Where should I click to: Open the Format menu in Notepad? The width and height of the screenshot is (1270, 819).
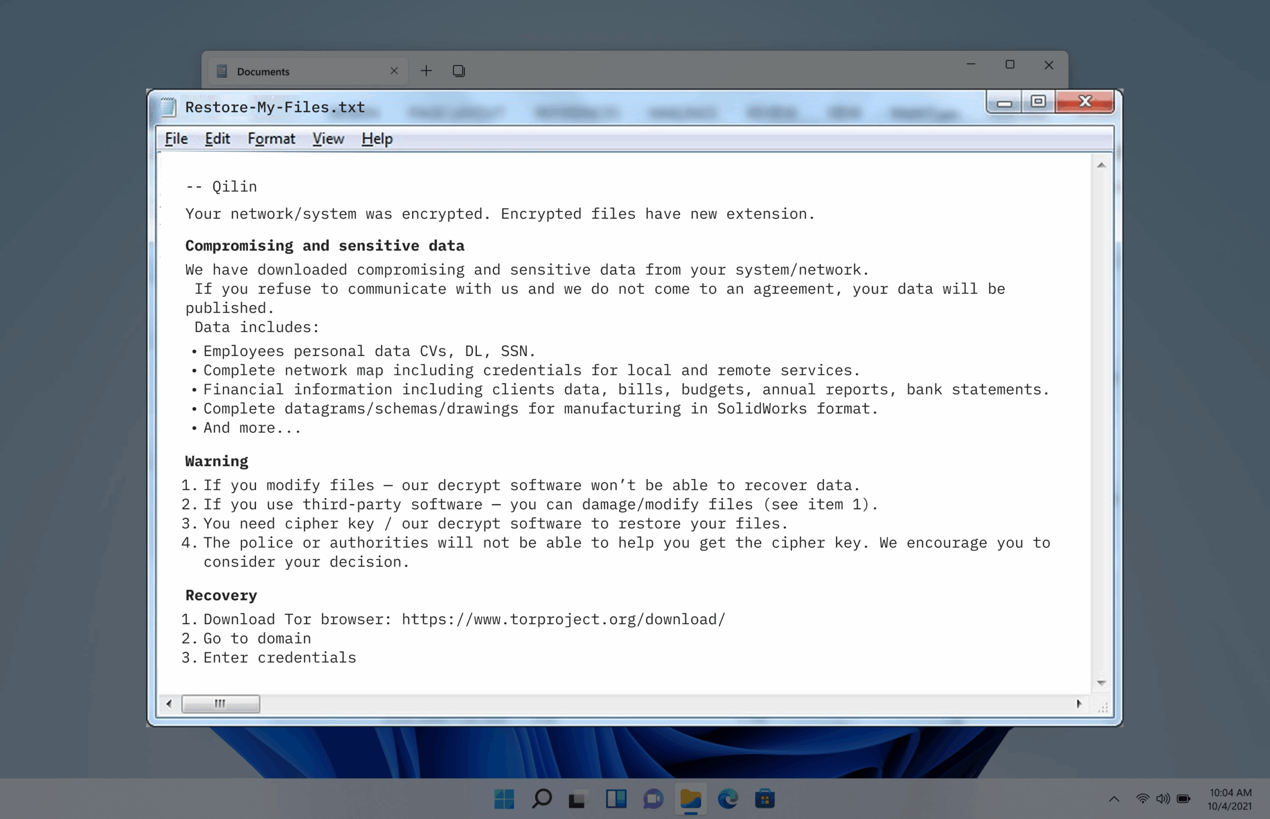tap(271, 139)
